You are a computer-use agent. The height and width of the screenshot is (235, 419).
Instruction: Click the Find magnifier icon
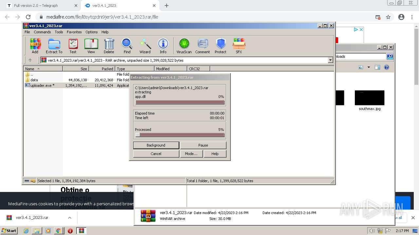point(127,46)
